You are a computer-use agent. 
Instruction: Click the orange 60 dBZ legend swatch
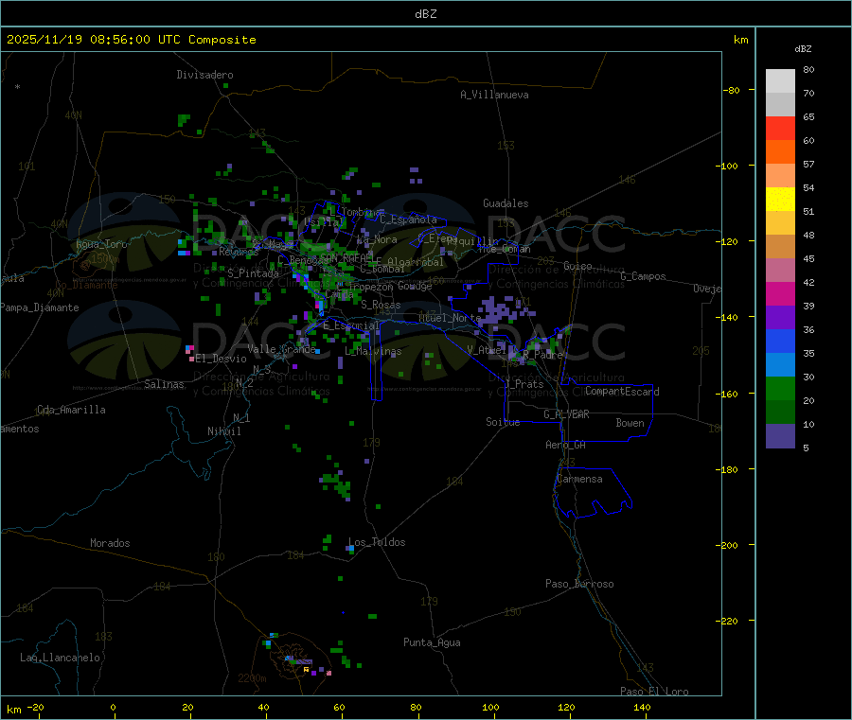[780, 152]
